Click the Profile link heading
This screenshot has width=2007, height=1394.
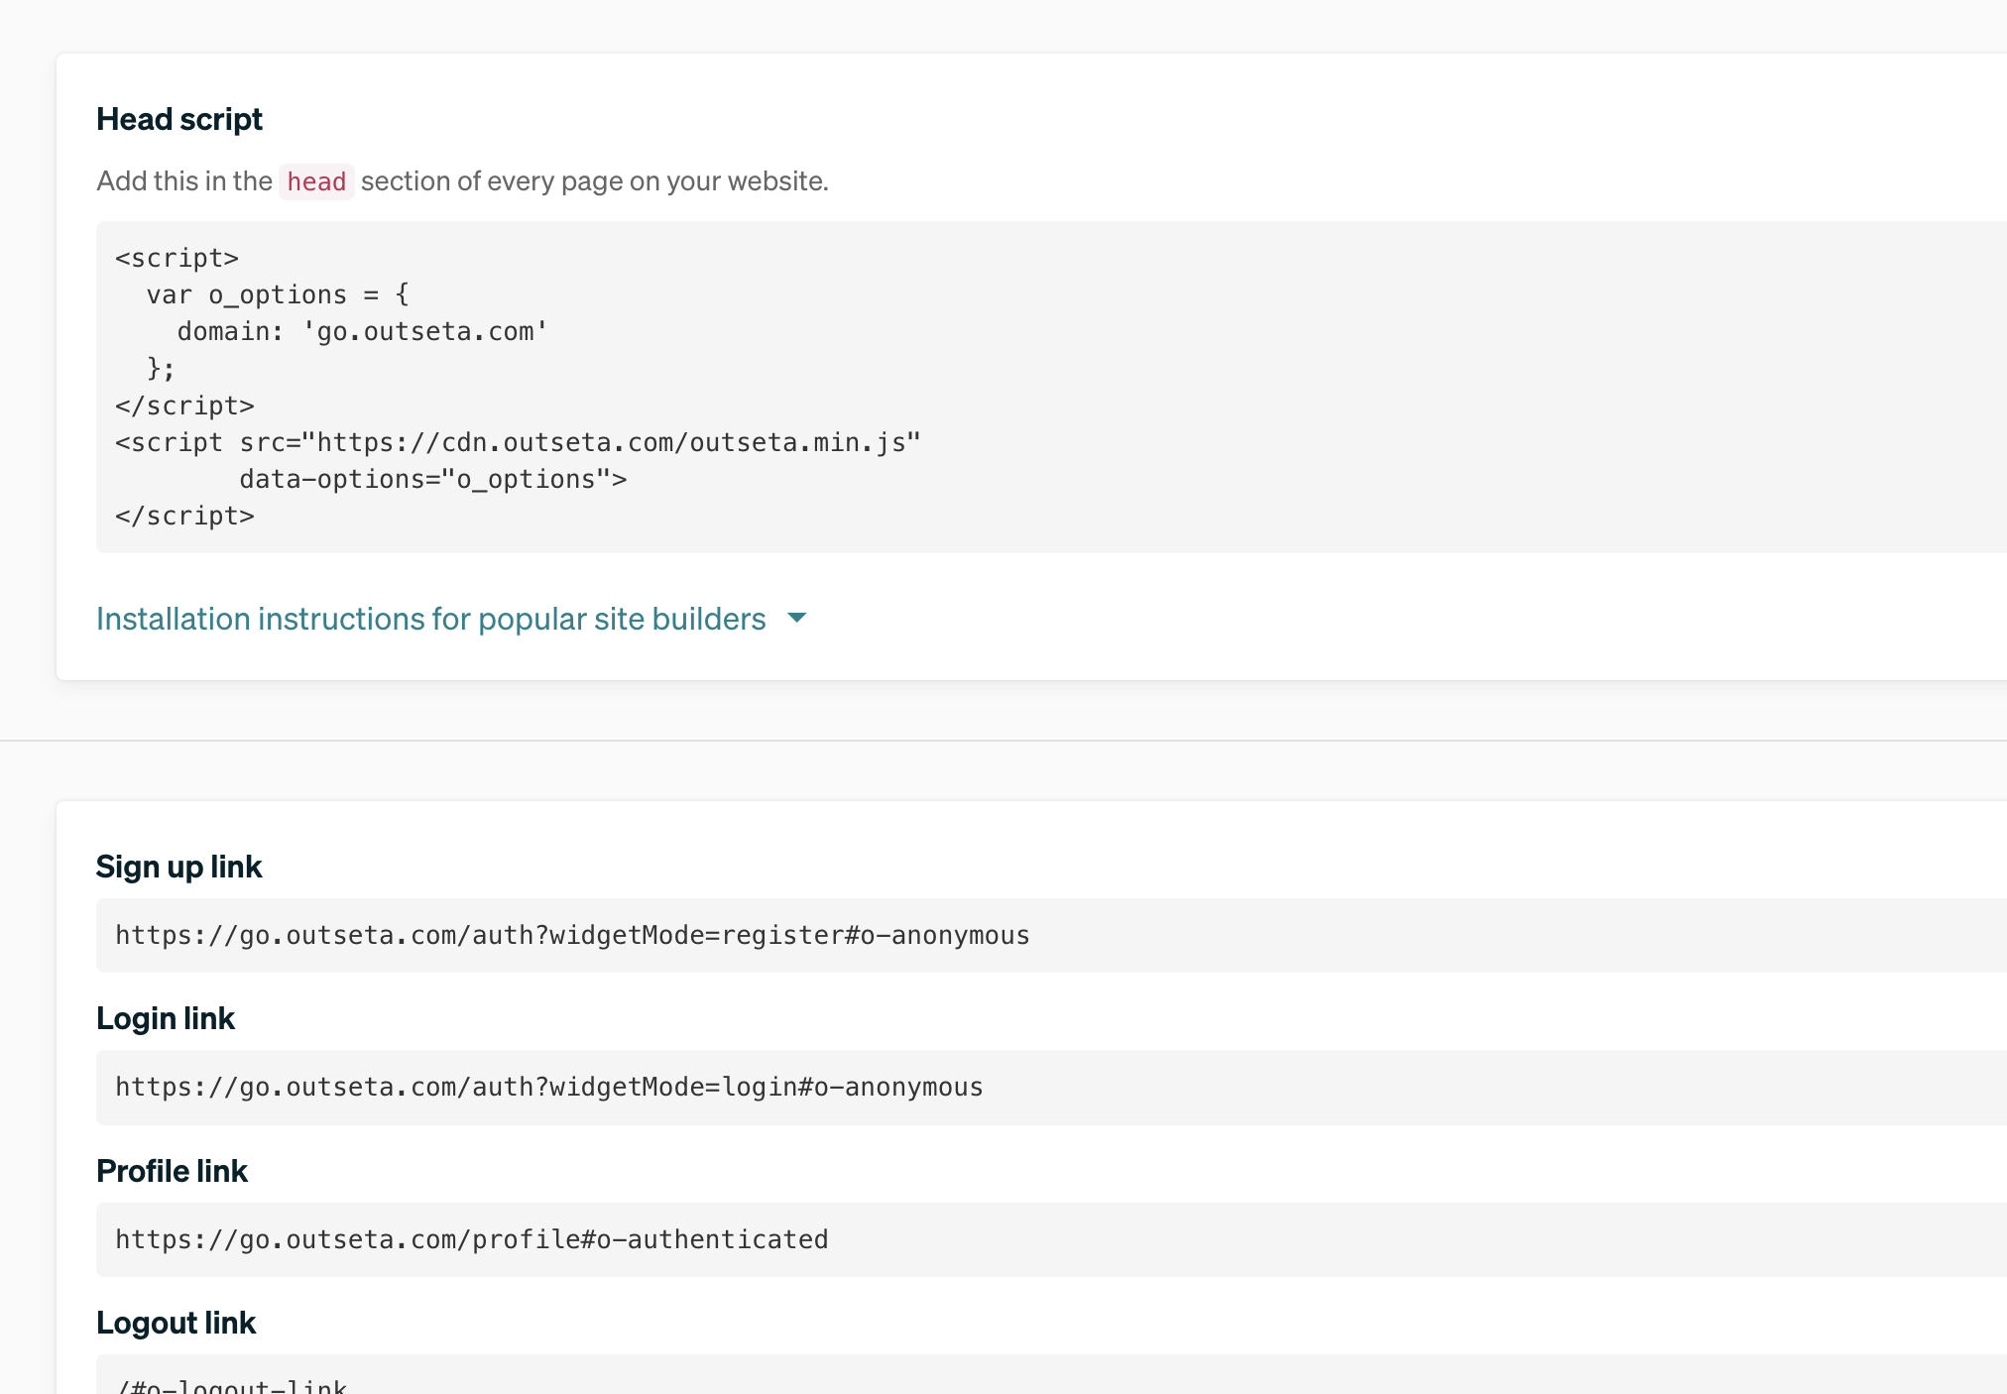click(172, 1170)
